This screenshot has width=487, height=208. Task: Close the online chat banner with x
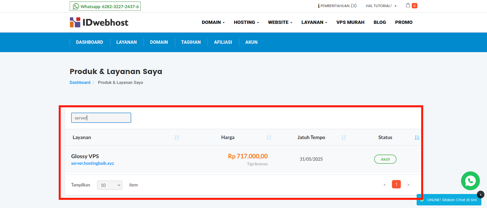tap(481, 195)
